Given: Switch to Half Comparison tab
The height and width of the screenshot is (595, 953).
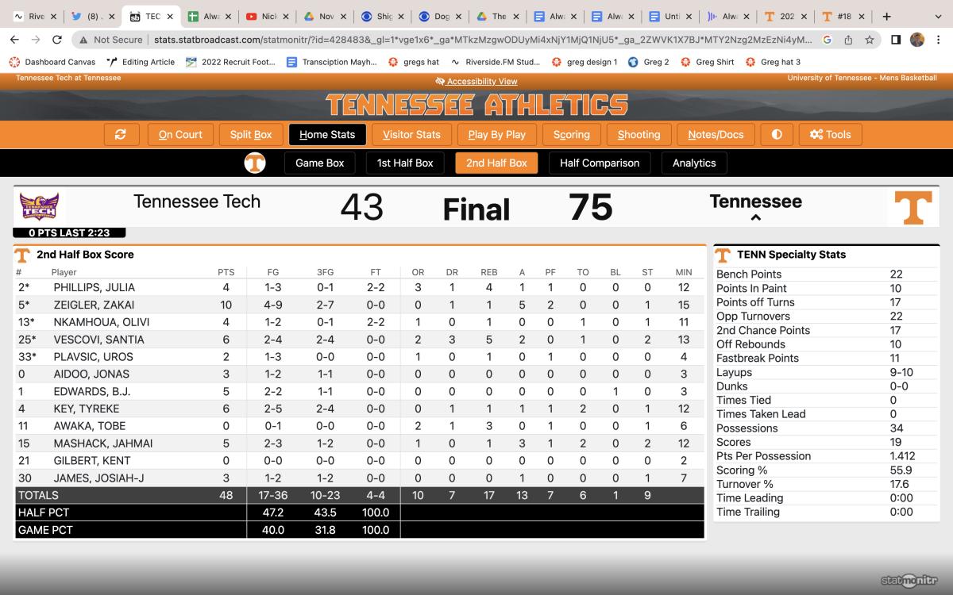Looking at the screenshot, I should pos(600,163).
